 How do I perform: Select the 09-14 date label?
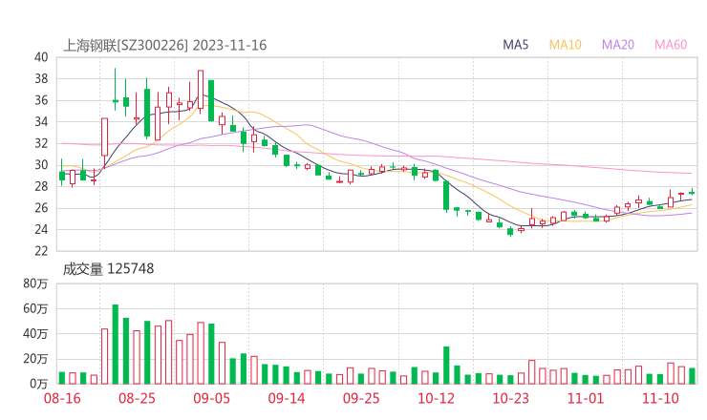point(287,398)
